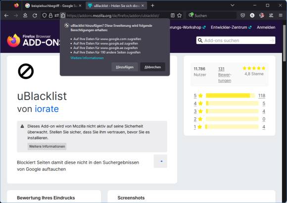Screen dimensions: 287x203
Task: Click the 118 five-star count
Action: [262, 96]
